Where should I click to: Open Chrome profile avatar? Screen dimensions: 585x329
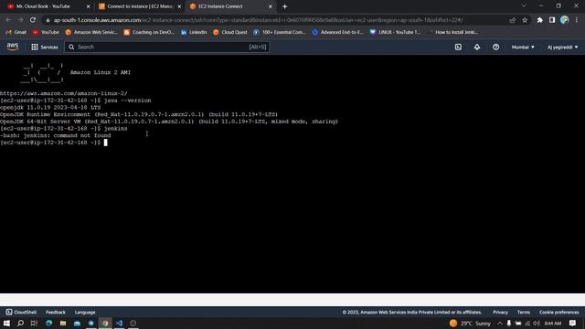click(x=564, y=20)
